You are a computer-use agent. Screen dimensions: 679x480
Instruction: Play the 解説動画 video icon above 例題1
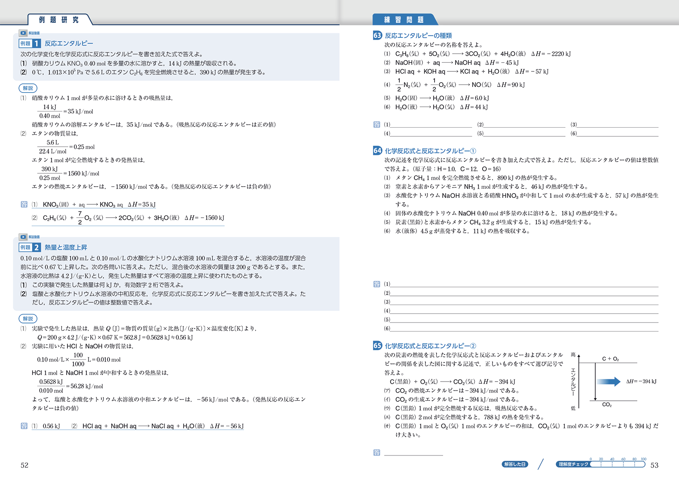(x=23, y=33)
